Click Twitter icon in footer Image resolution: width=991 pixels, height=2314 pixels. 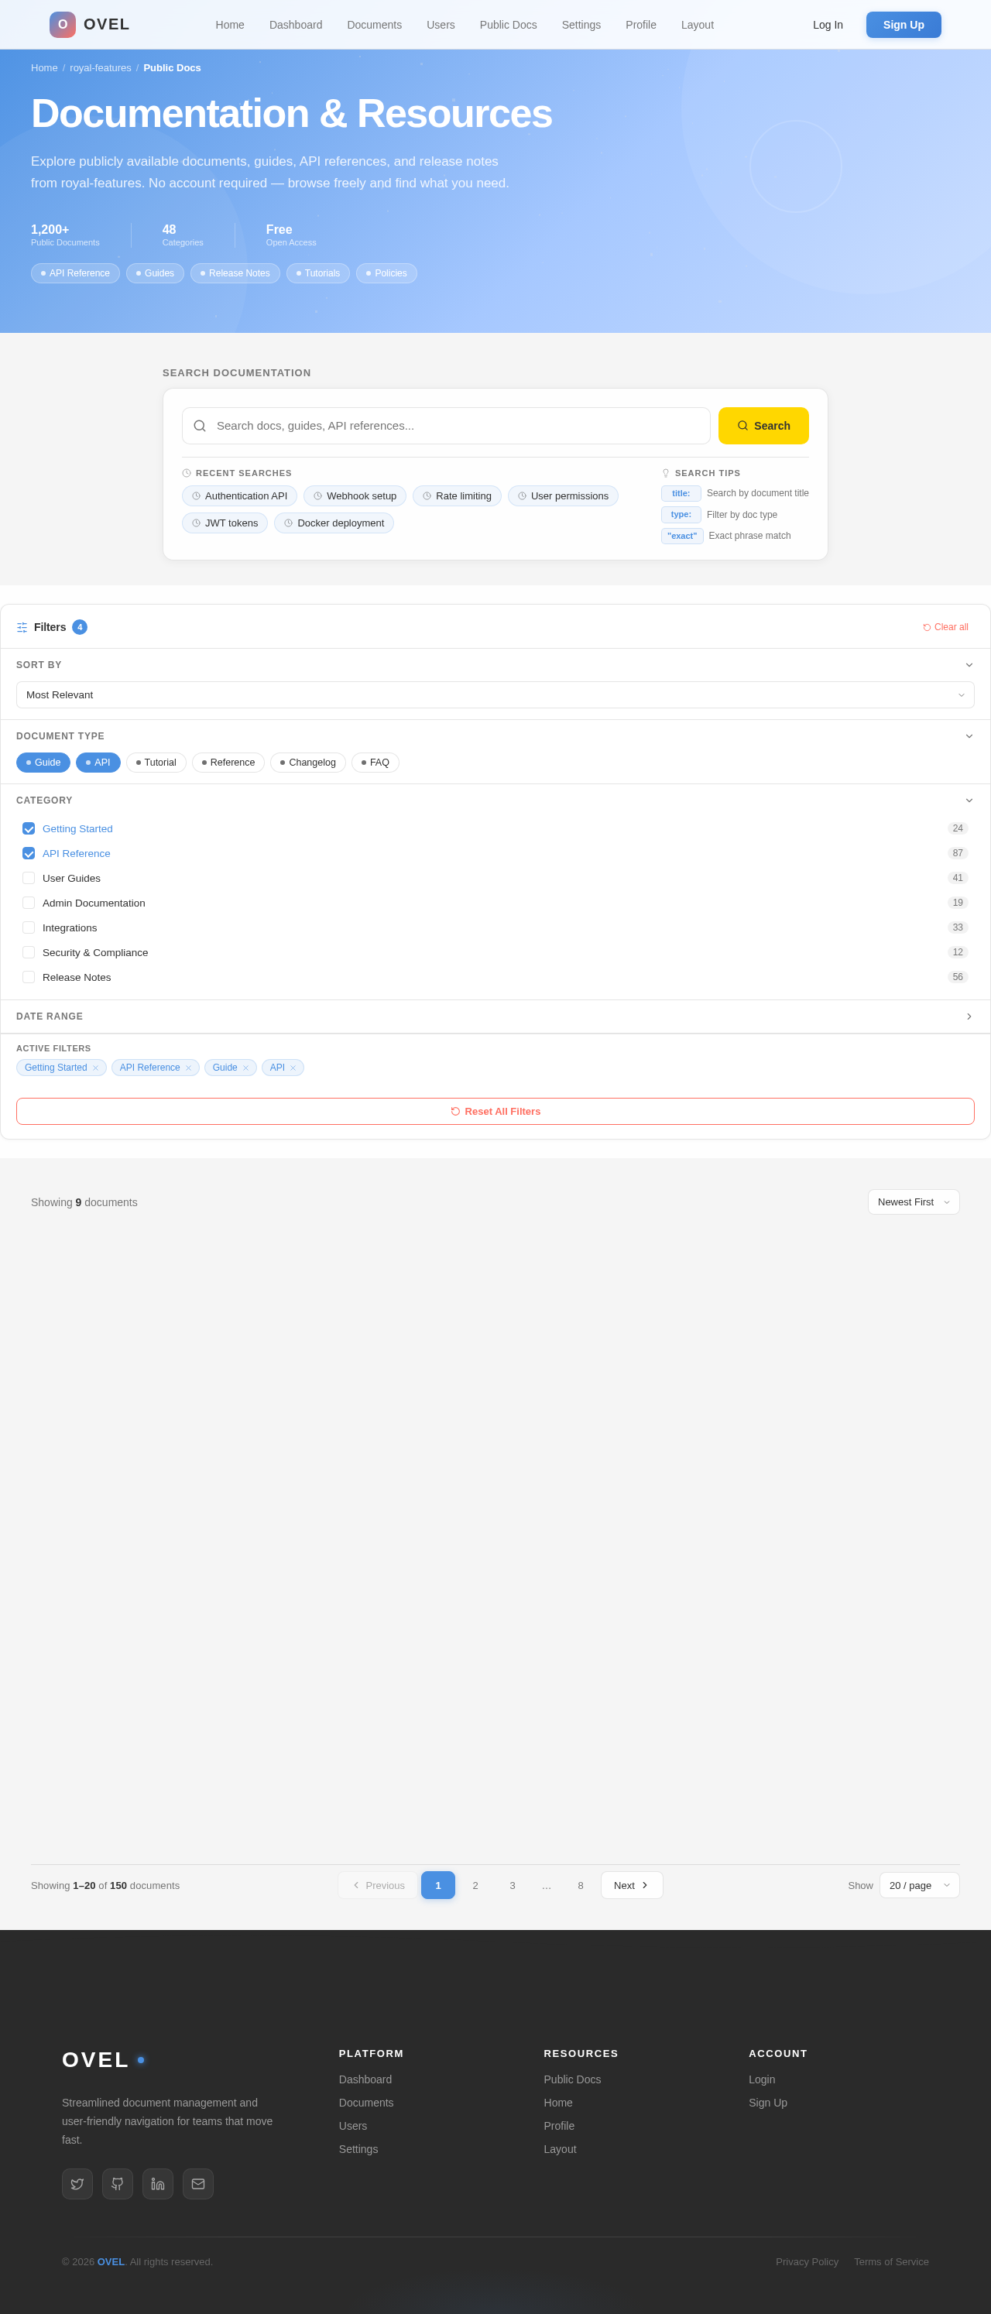pos(77,2184)
